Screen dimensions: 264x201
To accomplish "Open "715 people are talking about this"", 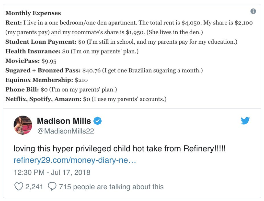I will (x=111, y=187).
